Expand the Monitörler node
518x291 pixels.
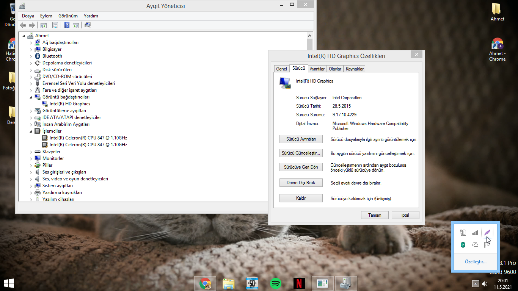pos(31,159)
